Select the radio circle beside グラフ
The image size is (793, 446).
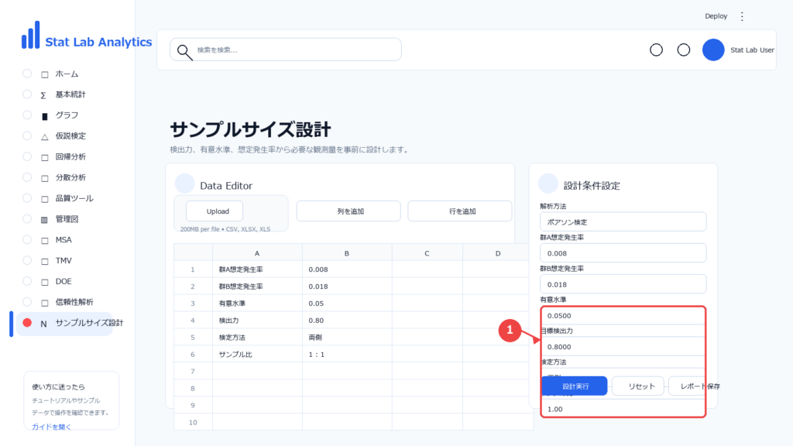[x=27, y=115]
